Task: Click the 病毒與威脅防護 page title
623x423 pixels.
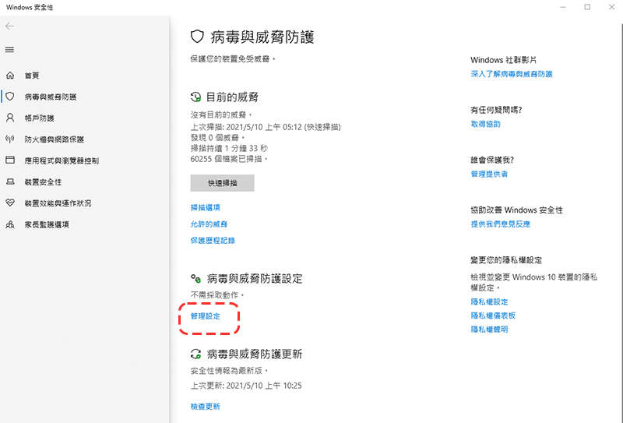Action: click(x=262, y=37)
